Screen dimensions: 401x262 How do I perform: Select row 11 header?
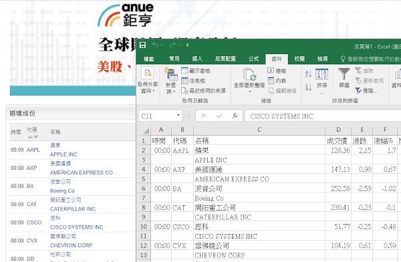coord(144,236)
